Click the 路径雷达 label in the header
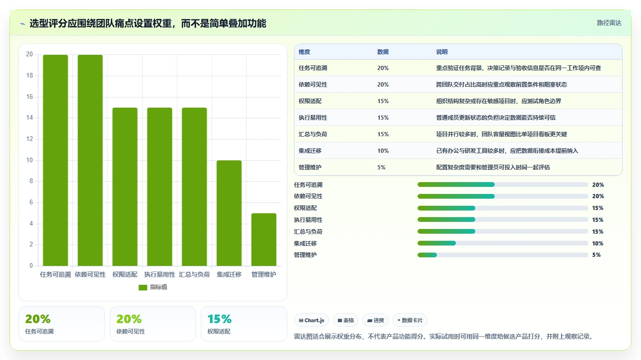Screen dimensions: 641x360 [609, 23]
